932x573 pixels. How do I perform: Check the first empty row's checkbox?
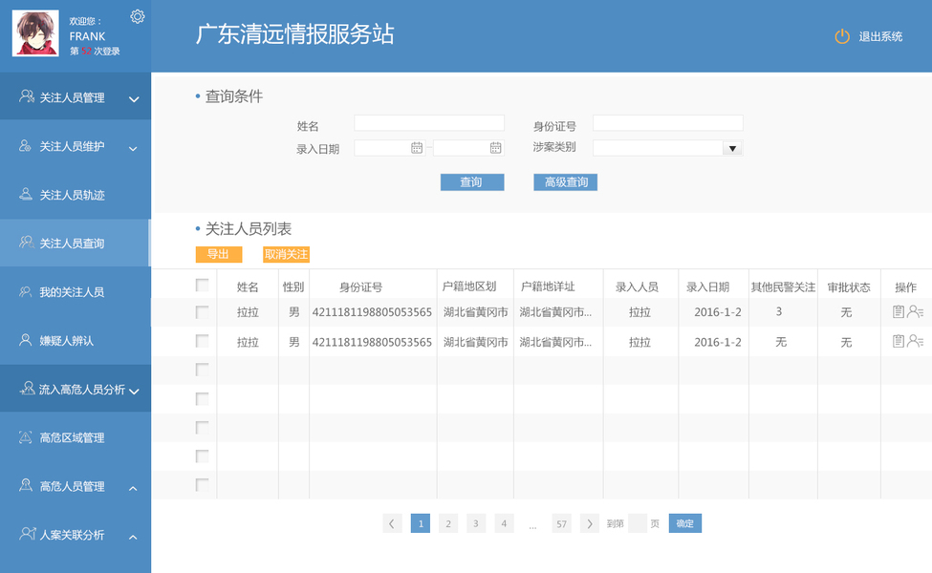click(x=202, y=370)
